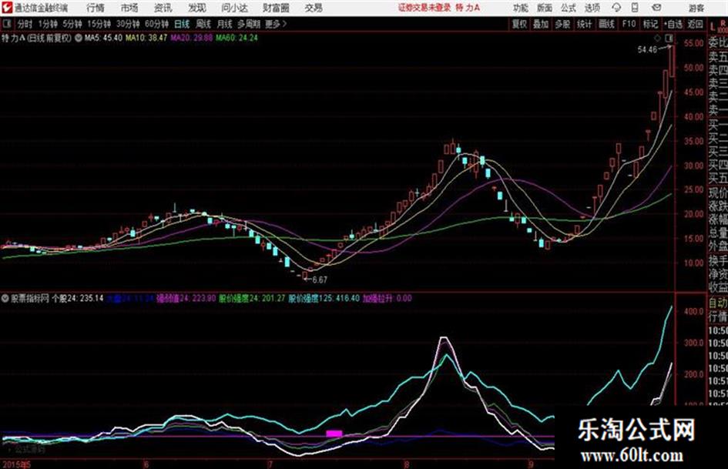Click the magenta signal block in the sub-chart
Image resolution: width=728 pixels, height=469 pixels.
334,434
